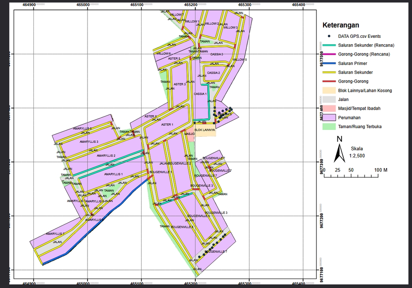Select the green Taman/Ruang Terbuka swatch
Screen dimensions: 412x288
(329, 126)
